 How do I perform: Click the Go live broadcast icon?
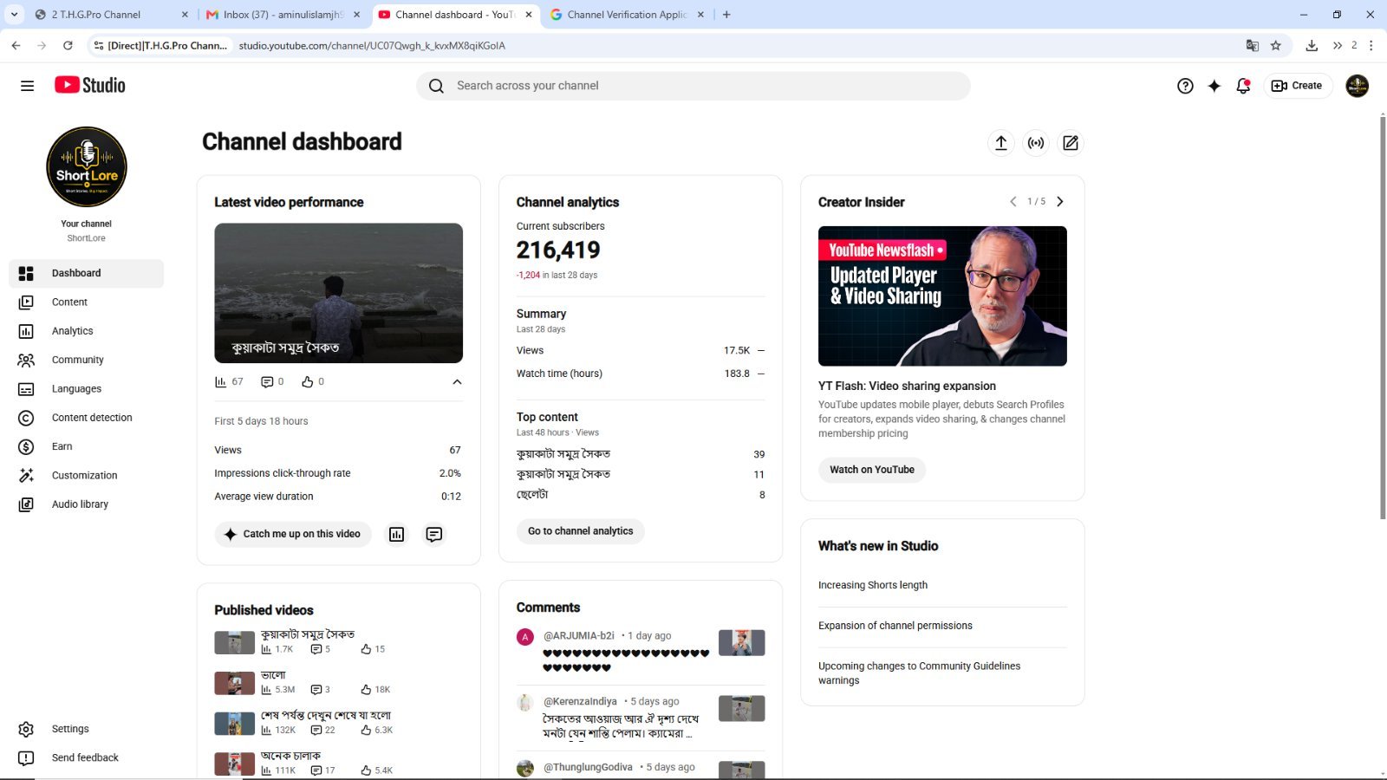pyautogui.click(x=1036, y=143)
